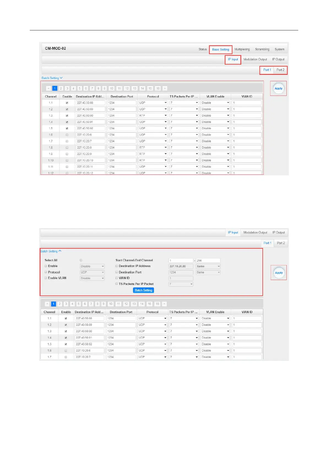Go to next page arrow in the top pagination bar
The image size is (328, 465).
(165, 88)
